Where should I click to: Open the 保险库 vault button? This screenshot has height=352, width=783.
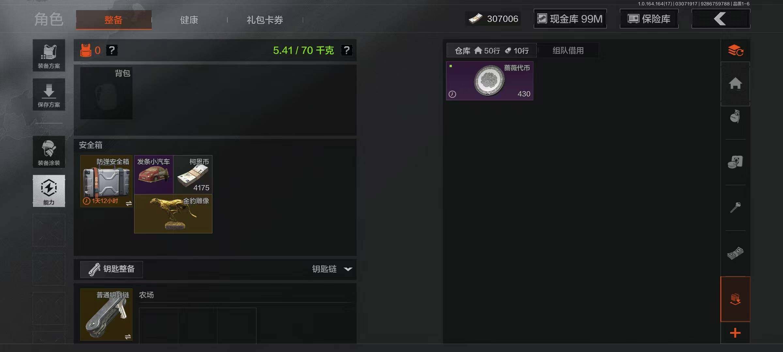pyautogui.click(x=649, y=19)
